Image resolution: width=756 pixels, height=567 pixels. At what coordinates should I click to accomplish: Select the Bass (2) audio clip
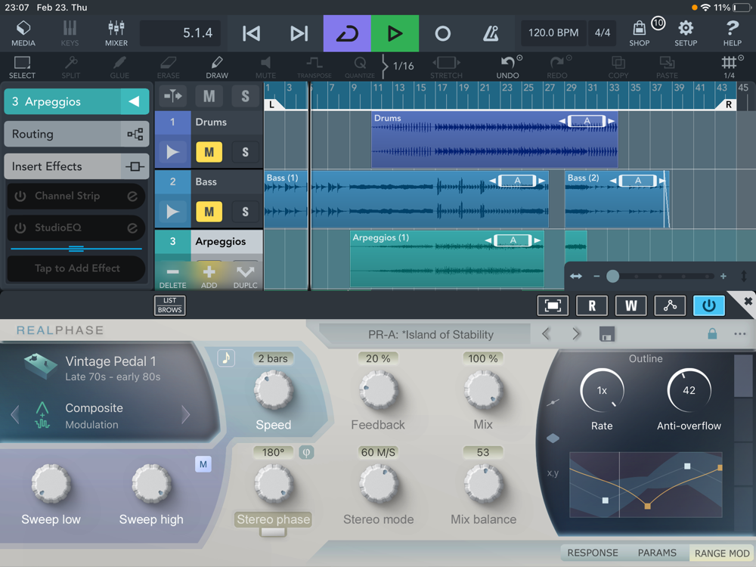(617, 199)
